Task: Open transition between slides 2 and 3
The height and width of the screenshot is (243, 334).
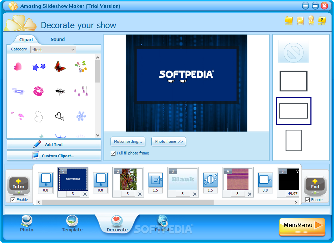Action: (156, 180)
